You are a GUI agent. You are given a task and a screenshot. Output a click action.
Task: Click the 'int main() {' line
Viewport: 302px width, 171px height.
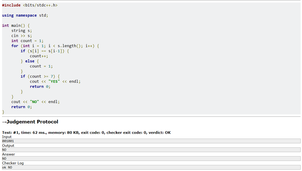[16, 25]
